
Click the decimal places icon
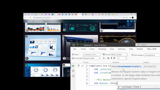(x=114, y=58)
